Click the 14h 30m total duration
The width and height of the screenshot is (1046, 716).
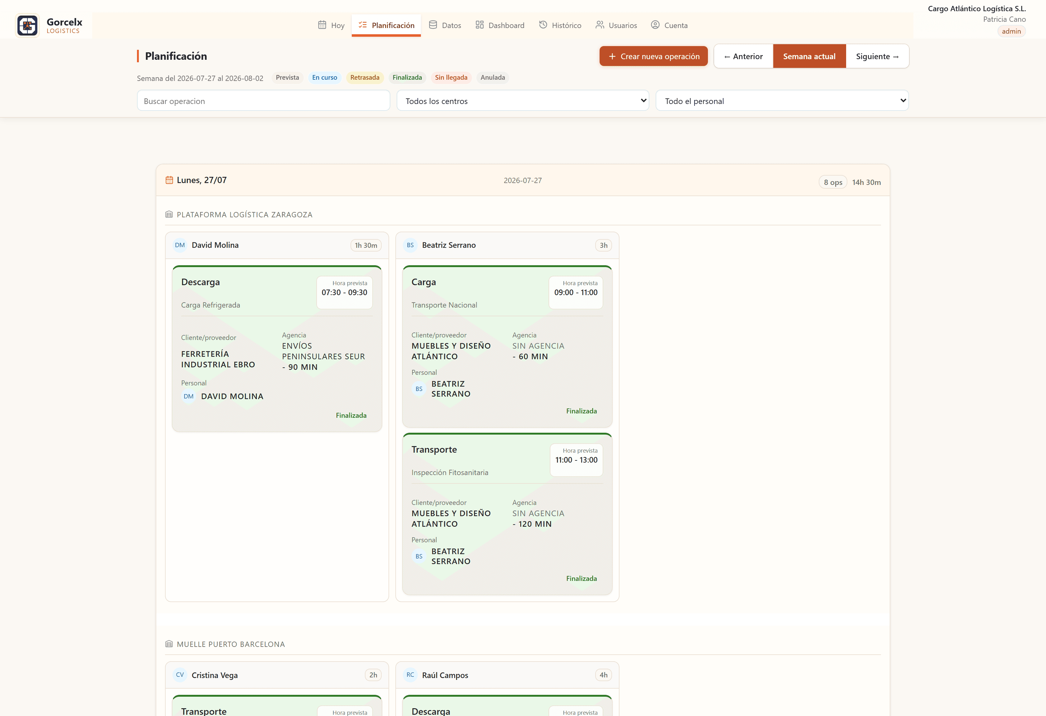(x=866, y=182)
